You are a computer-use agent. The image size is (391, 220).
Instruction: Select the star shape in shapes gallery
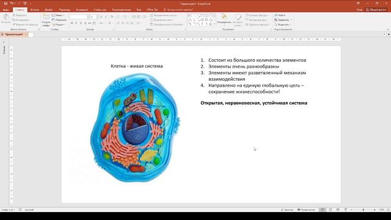[x=211, y=24]
